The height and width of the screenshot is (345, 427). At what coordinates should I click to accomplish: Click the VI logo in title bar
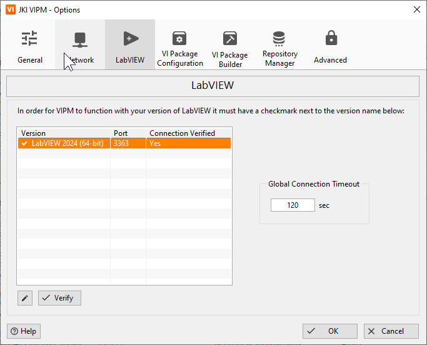click(x=11, y=9)
